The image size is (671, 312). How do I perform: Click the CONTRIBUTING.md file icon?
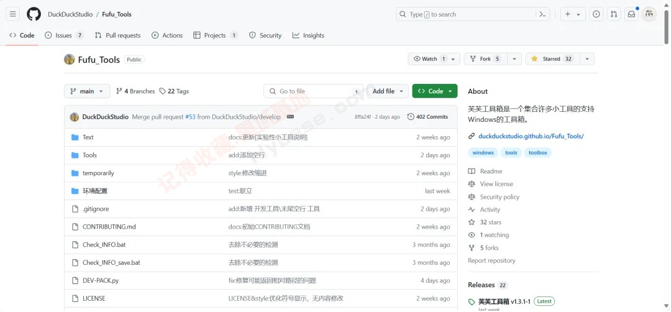click(x=75, y=227)
